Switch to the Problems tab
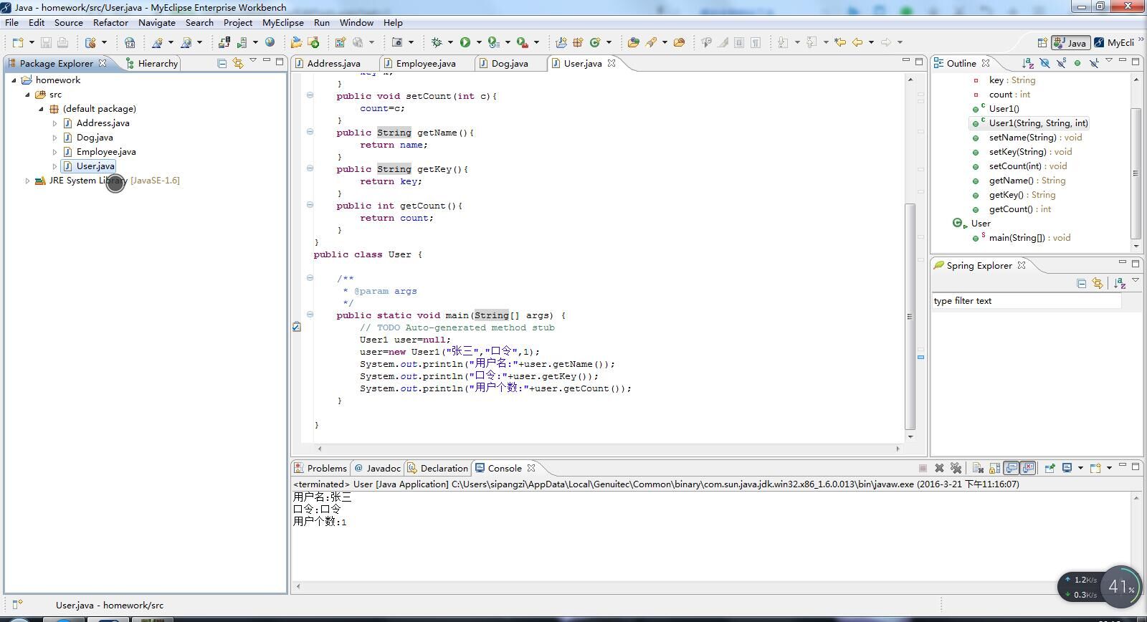Image resolution: width=1147 pixels, height=622 pixels. (x=320, y=468)
